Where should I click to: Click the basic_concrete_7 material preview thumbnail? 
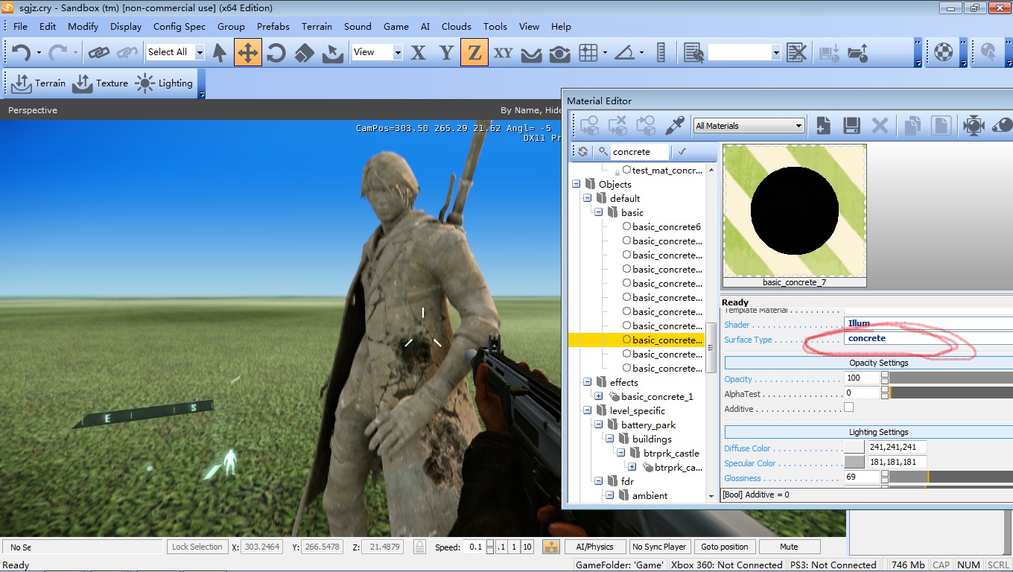[795, 212]
